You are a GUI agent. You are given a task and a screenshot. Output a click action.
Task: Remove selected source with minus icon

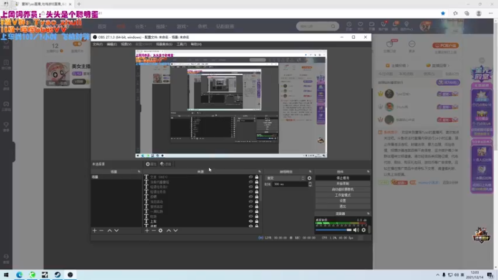click(x=153, y=230)
